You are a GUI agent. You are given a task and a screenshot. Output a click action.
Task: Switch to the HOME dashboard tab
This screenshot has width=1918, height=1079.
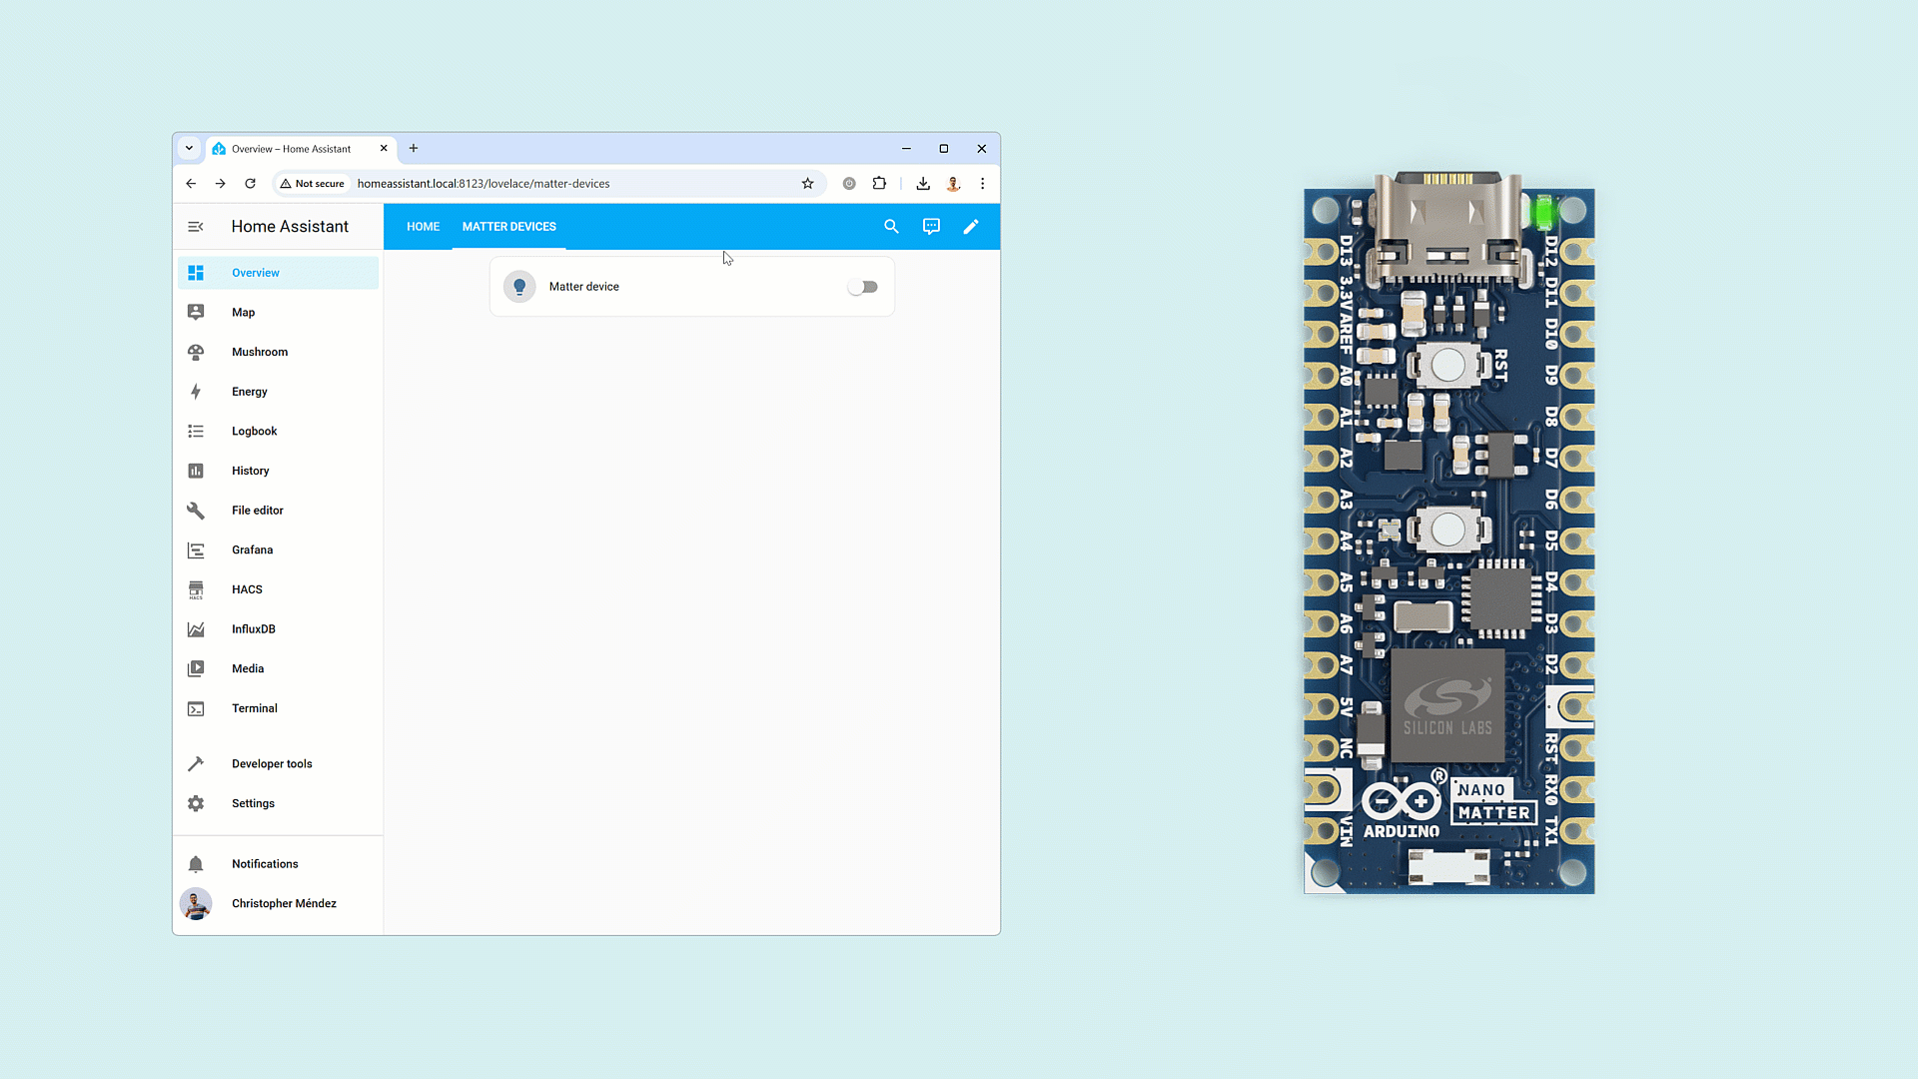(423, 227)
